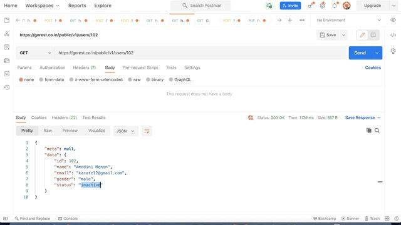The width and height of the screenshot is (401, 225).
Task: Open the Pre-request Script tab
Action: (x=140, y=67)
